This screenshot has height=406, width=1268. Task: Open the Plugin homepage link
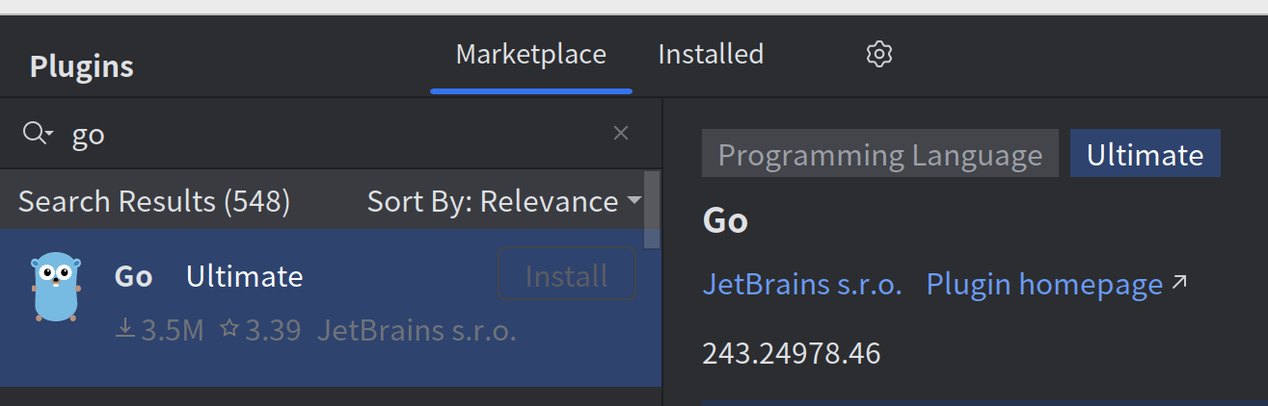(1043, 285)
